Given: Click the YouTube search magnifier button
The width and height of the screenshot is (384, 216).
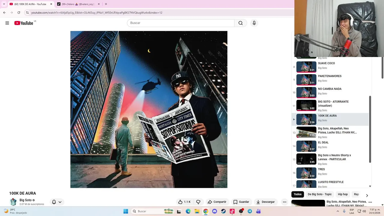Looking at the screenshot, I should coord(241,23).
